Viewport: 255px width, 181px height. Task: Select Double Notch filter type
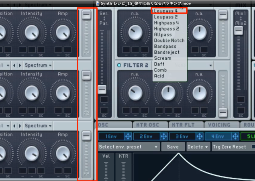click(169, 41)
